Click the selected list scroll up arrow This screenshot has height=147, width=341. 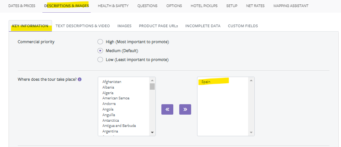coord(251,80)
